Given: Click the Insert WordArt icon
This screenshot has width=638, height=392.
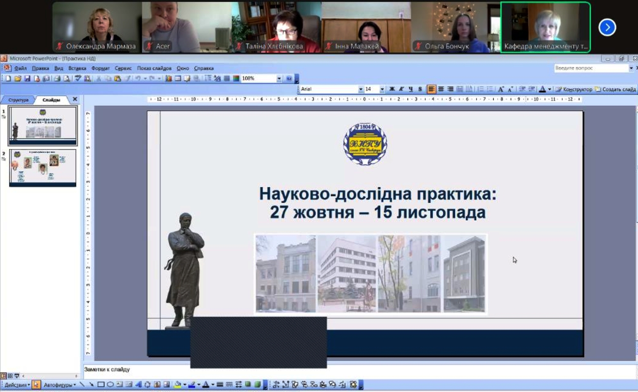Looking at the screenshot, I should tap(138, 385).
